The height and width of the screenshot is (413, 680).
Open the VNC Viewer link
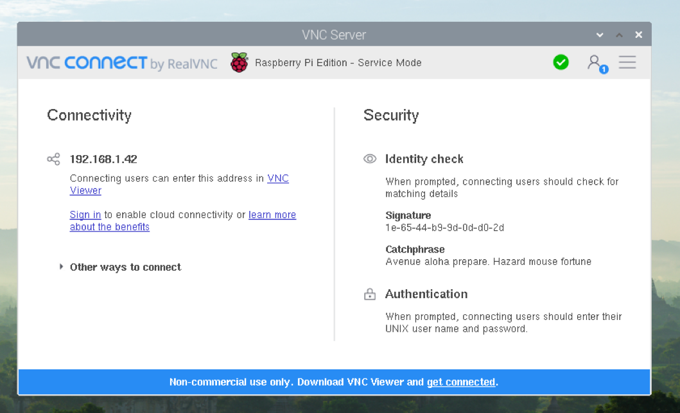tap(278, 178)
